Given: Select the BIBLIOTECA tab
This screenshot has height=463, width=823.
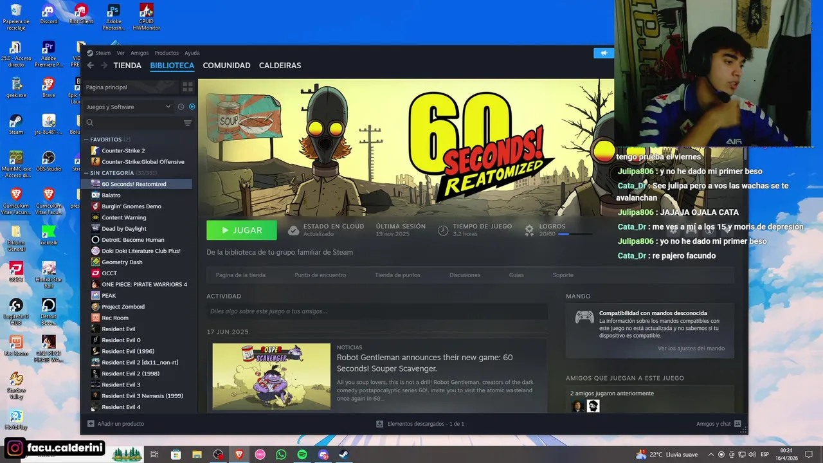Looking at the screenshot, I should pos(172,66).
